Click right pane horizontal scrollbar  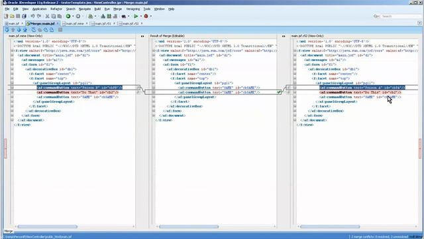point(330,226)
